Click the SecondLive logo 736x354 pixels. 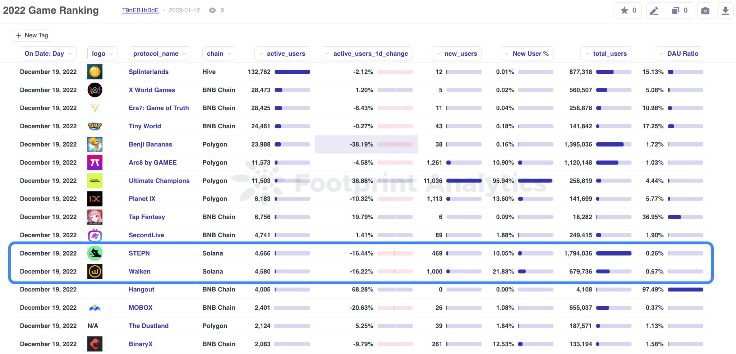(x=95, y=235)
